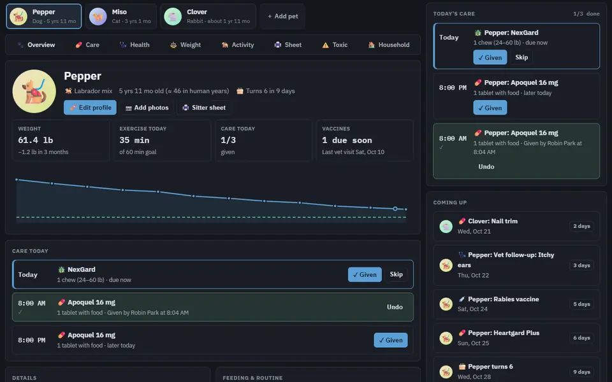Image resolution: width=612 pixels, height=382 pixels.
Task: Click Add photos button
Action: [147, 108]
